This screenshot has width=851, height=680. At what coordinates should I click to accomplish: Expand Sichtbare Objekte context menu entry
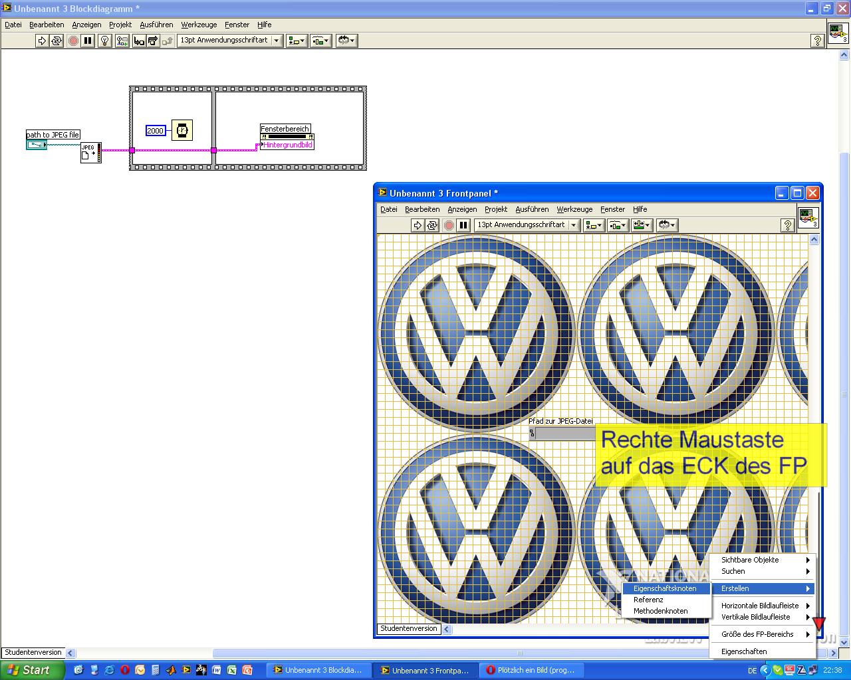[x=763, y=560]
